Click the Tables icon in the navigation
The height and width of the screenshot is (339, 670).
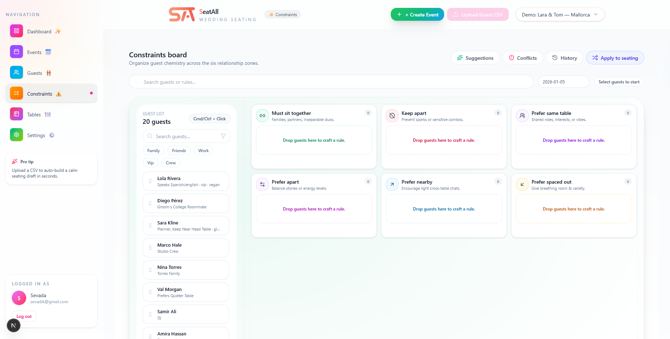[16, 114]
